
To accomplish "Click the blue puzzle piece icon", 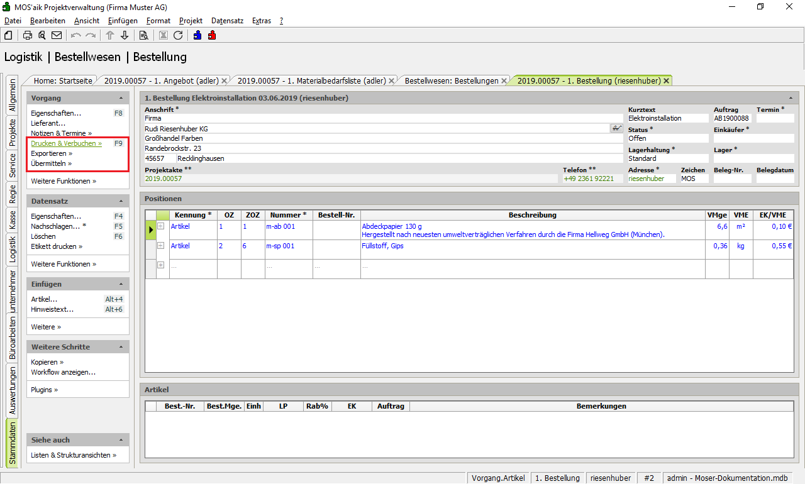I will (x=197, y=35).
